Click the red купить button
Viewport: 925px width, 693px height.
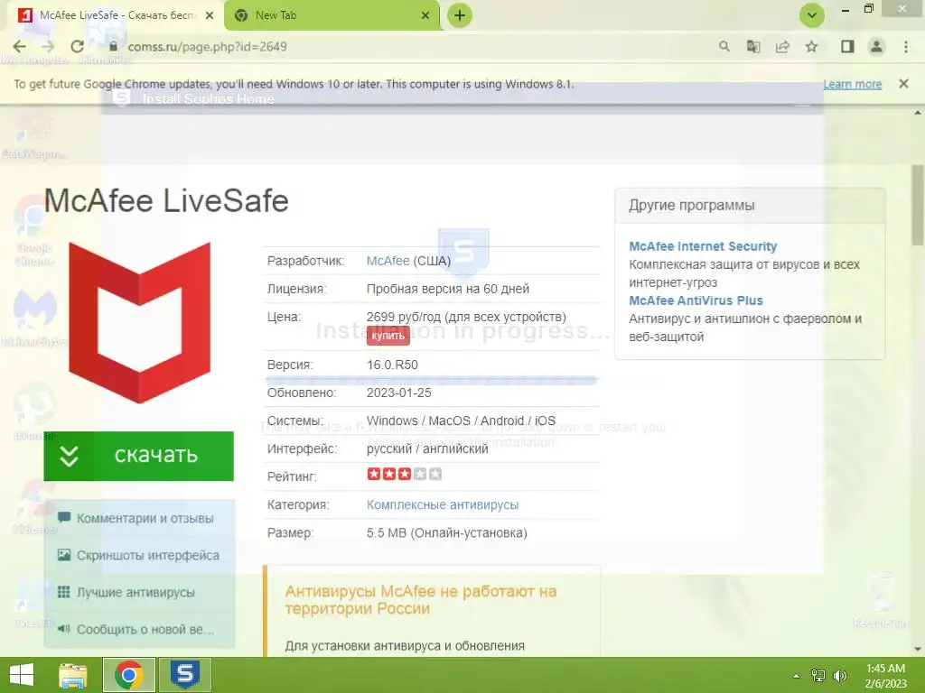(x=388, y=336)
